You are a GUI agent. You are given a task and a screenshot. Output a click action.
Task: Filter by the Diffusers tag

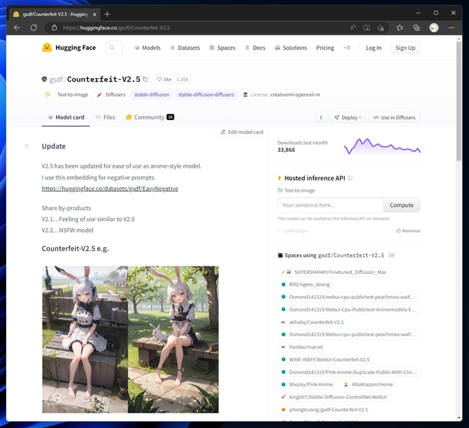pos(111,95)
